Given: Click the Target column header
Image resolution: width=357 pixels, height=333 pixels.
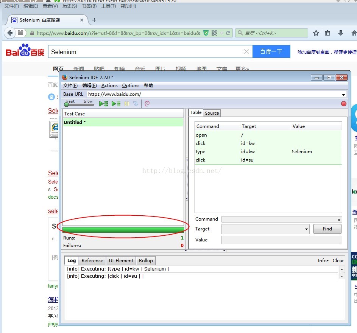Looking at the screenshot, I should (265, 126).
